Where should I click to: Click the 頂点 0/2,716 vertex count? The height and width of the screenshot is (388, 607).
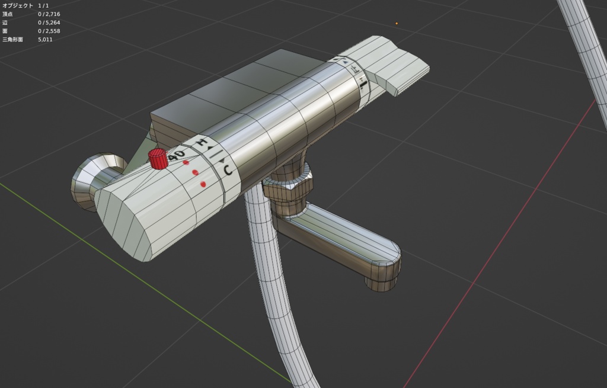coord(31,14)
